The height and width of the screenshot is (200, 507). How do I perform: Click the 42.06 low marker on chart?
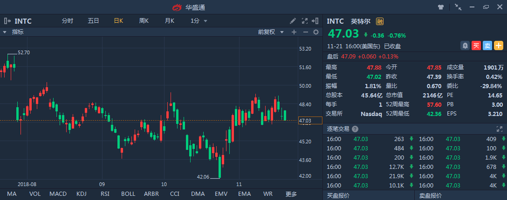coord(204,176)
